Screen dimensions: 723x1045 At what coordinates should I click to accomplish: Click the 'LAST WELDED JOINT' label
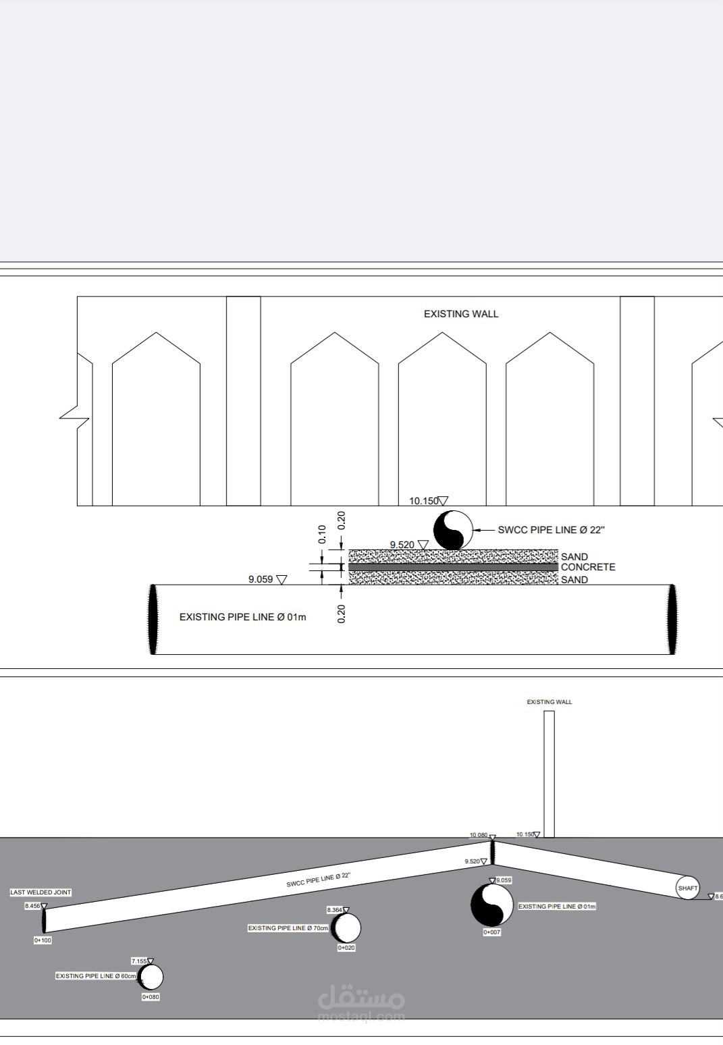coord(41,892)
